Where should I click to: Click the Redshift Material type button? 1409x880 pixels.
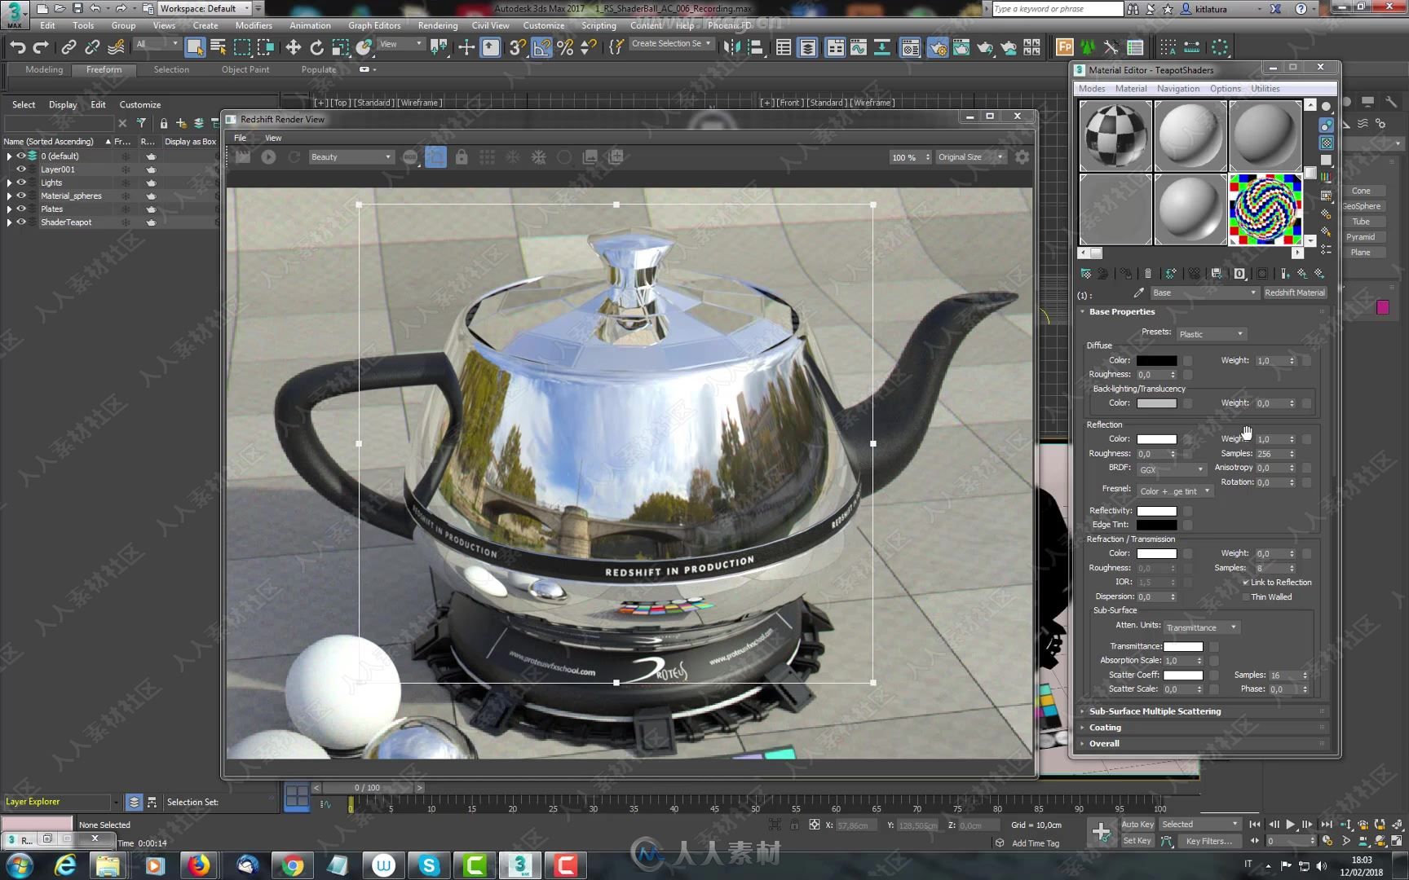[1295, 293]
